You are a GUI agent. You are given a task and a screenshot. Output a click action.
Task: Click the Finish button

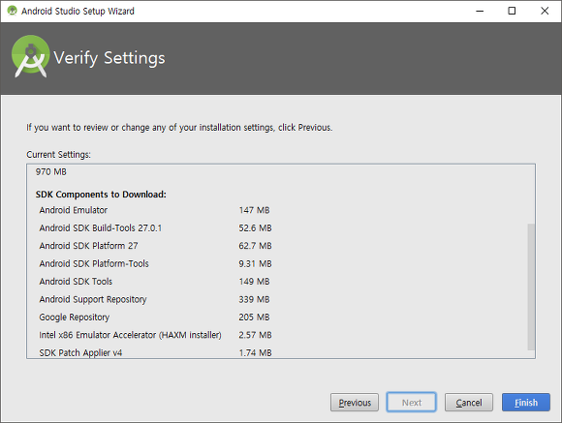tap(526, 403)
